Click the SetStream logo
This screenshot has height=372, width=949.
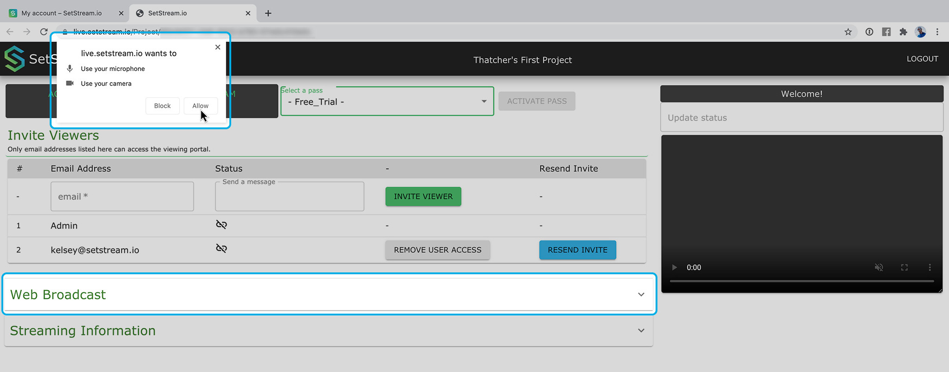[14, 59]
